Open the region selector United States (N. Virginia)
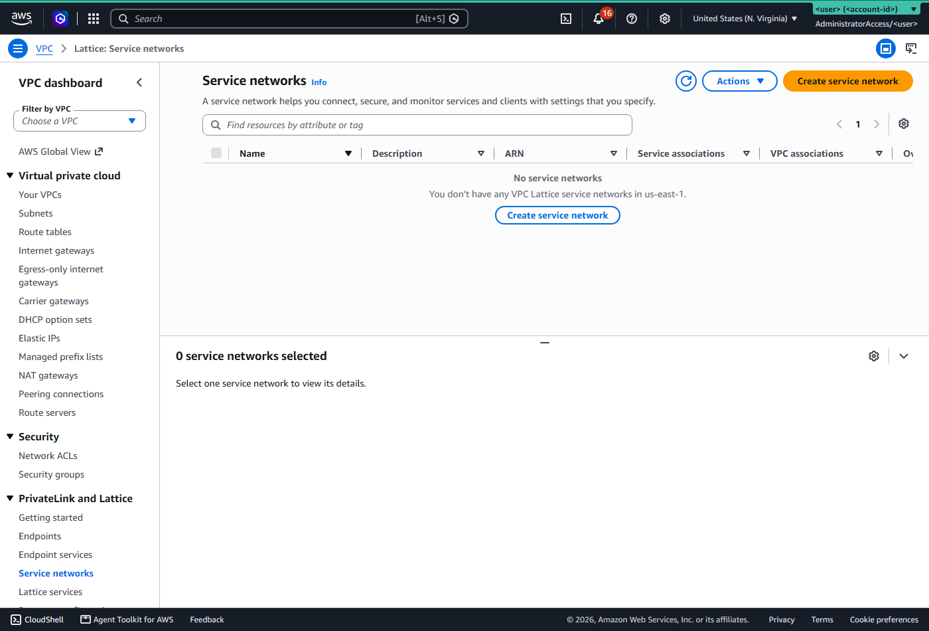The height and width of the screenshot is (631, 929). (745, 19)
